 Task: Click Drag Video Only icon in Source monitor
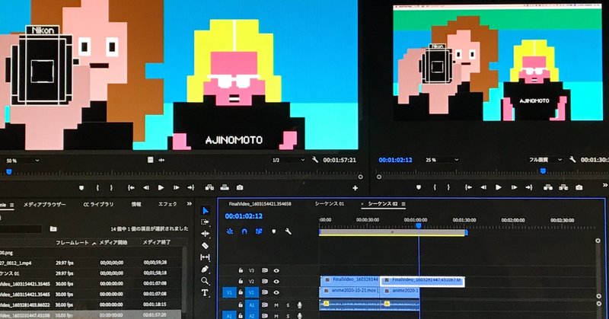150,160
